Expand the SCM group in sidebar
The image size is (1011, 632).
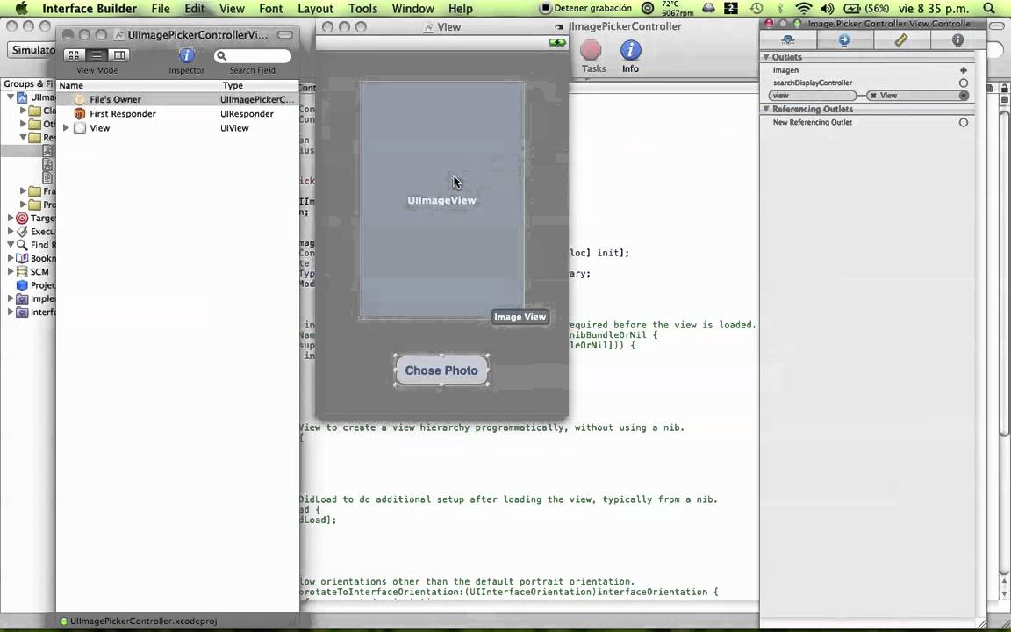11,271
